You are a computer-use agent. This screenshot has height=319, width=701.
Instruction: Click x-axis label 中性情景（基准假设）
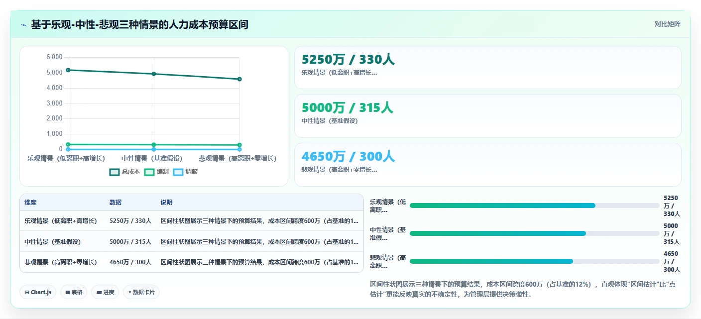(x=152, y=158)
